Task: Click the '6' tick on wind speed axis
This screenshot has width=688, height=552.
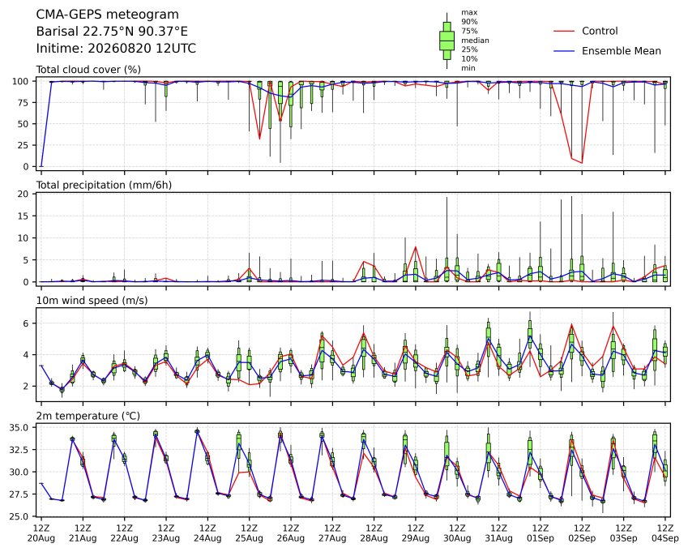Action: pos(26,323)
